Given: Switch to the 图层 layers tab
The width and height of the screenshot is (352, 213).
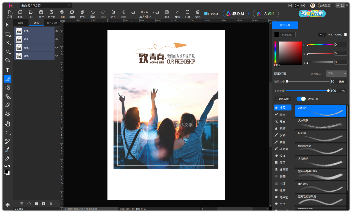Looking at the screenshot, I should coord(21,23).
